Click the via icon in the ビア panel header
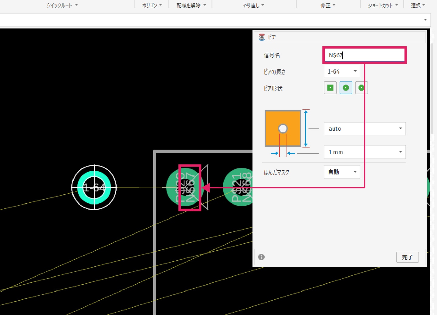Viewport: 437px width, 315px height. pyautogui.click(x=262, y=37)
